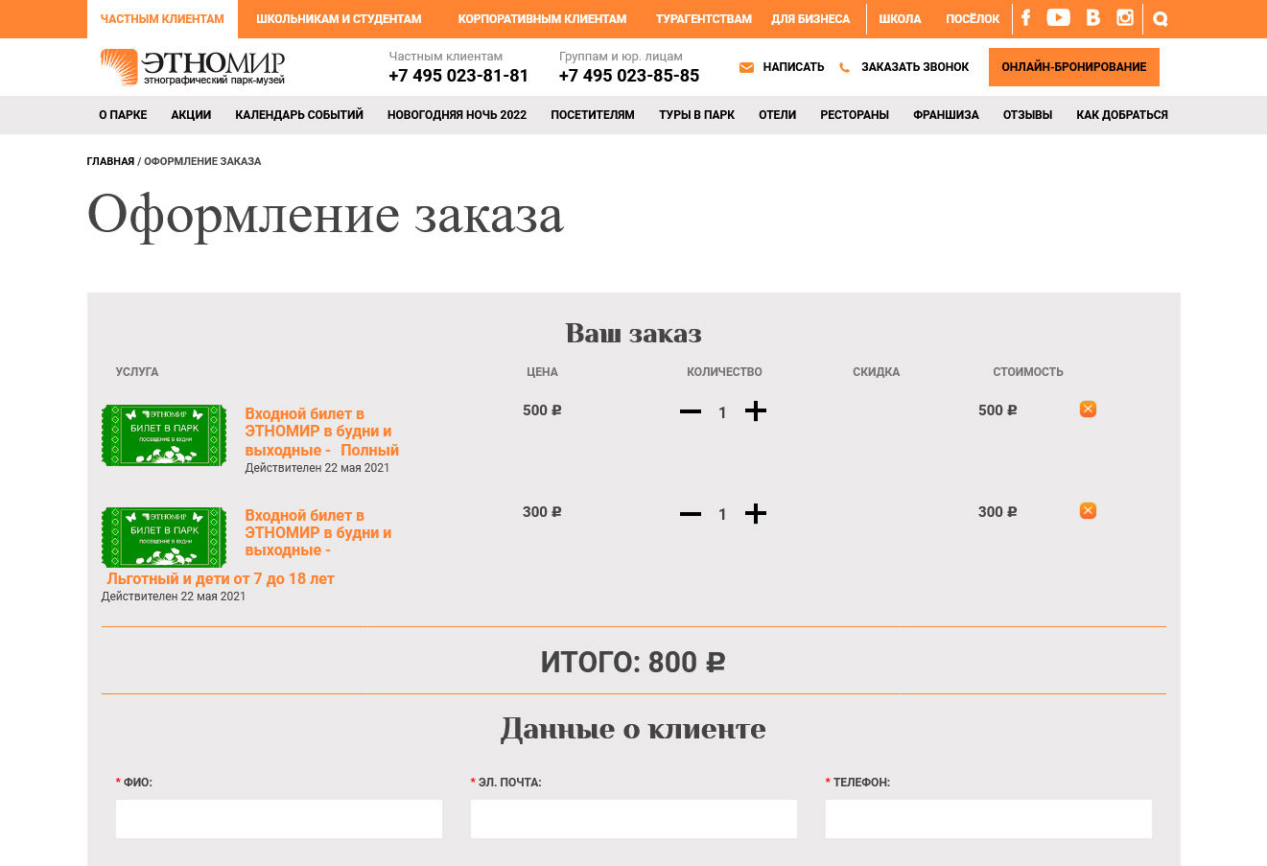Open КАК ДОБРАТЬСЯ menu item

pos(1122,115)
